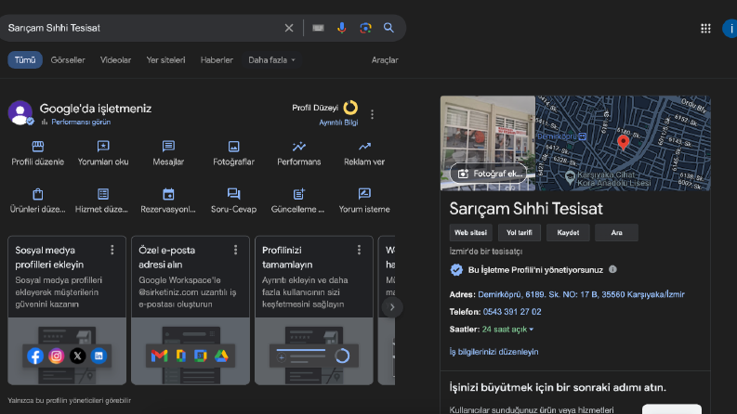Open the Profilinizi tamamlayın card
Viewport: 737px width, 414px height.
click(314, 310)
